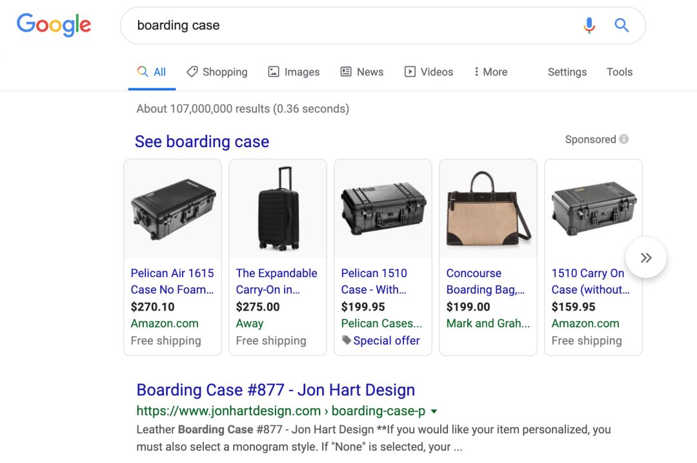Open the 1510 Carry On Case link
This screenshot has width=697, height=463.
coord(591,282)
